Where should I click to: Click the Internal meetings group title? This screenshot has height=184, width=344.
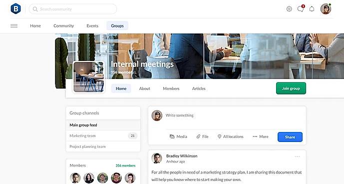pos(142,64)
